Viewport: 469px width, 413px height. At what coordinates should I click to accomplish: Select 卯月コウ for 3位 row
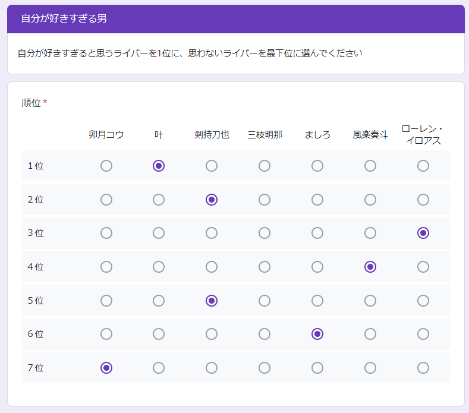coord(106,233)
